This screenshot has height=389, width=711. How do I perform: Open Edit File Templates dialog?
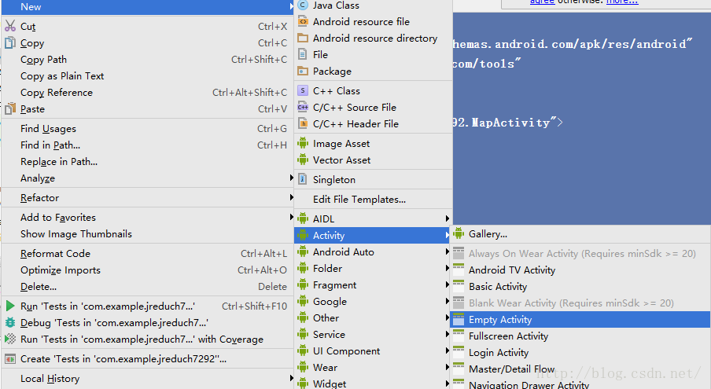point(359,200)
